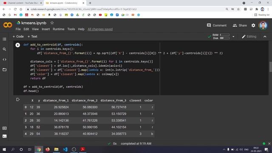Open the command palette icon
This screenshot has height=153, width=272.
pyautogui.click(x=5, y=128)
